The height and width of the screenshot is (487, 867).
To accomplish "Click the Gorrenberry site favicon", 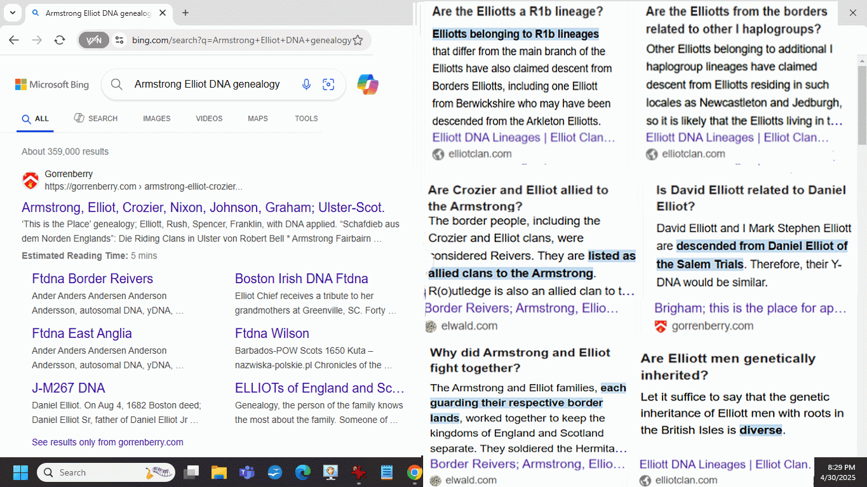I will (x=30, y=180).
